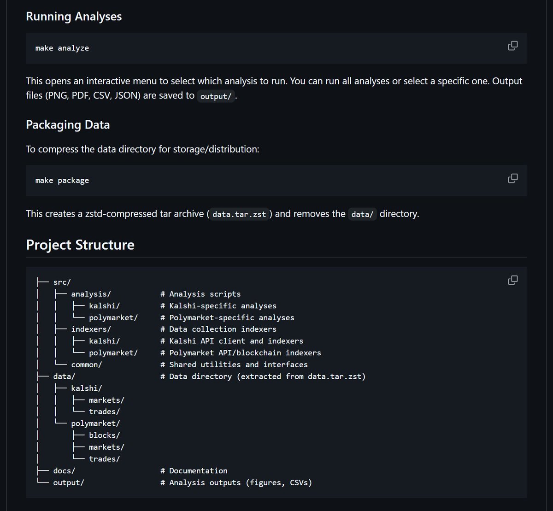The height and width of the screenshot is (511, 553).
Task: Copy the Project Structure tree block
Action: 512,280
